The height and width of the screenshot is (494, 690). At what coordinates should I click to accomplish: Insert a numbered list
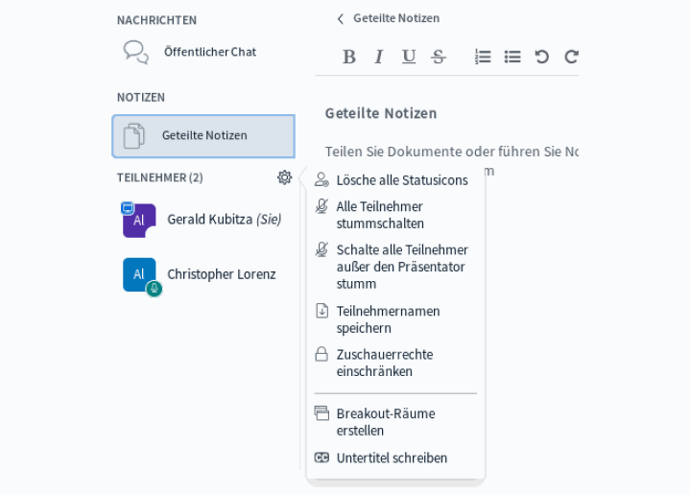pos(483,57)
